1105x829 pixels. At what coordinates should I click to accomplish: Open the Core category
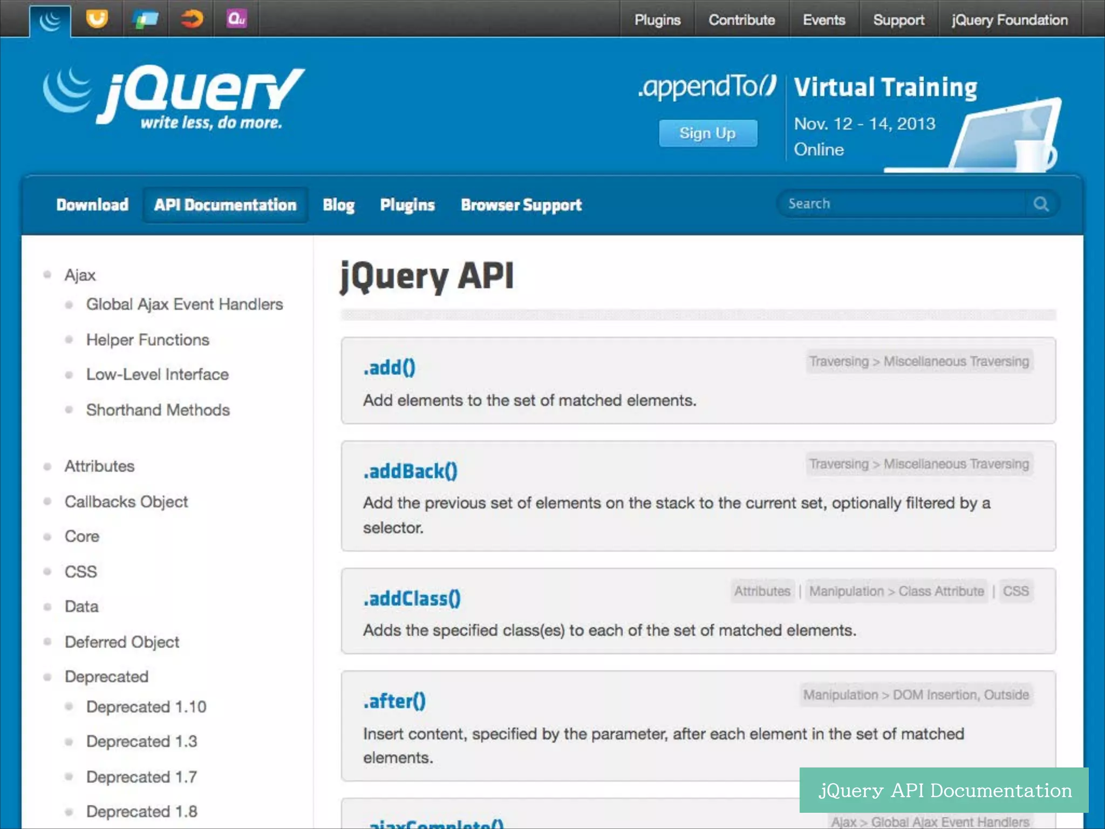click(x=82, y=536)
